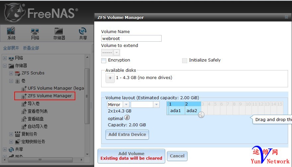292x167 pixels.
Task: Open the 网络 (Network) toolbar icon
Action: (x=35, y=34)
